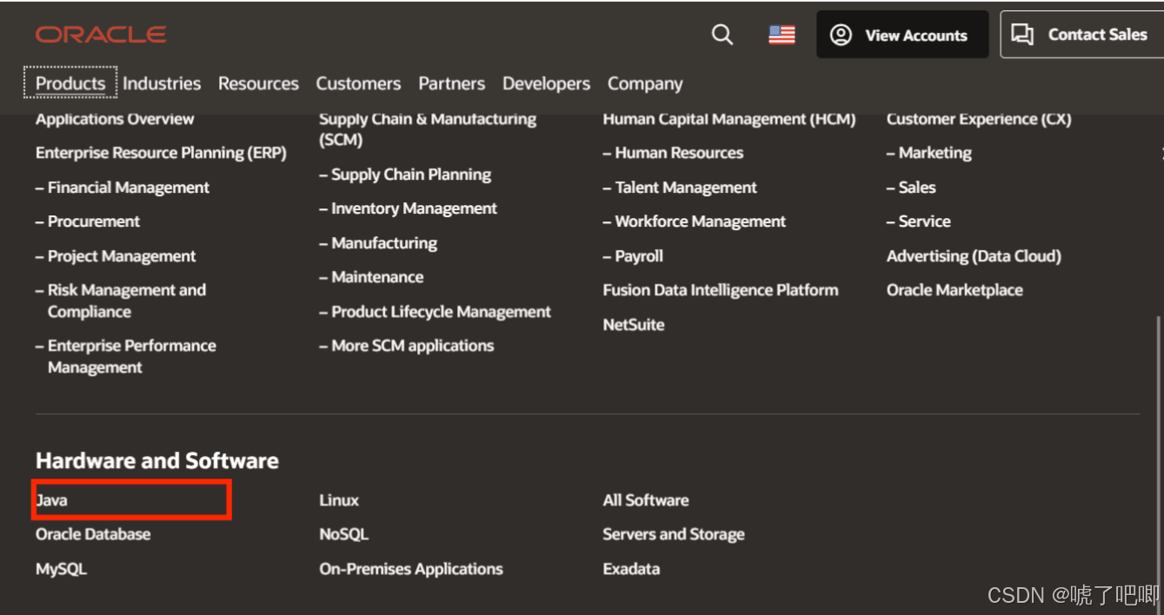The width and height of the screenshot is (1164, 615).
Task: Expand the Resources menu
Action: coord(258,83)
